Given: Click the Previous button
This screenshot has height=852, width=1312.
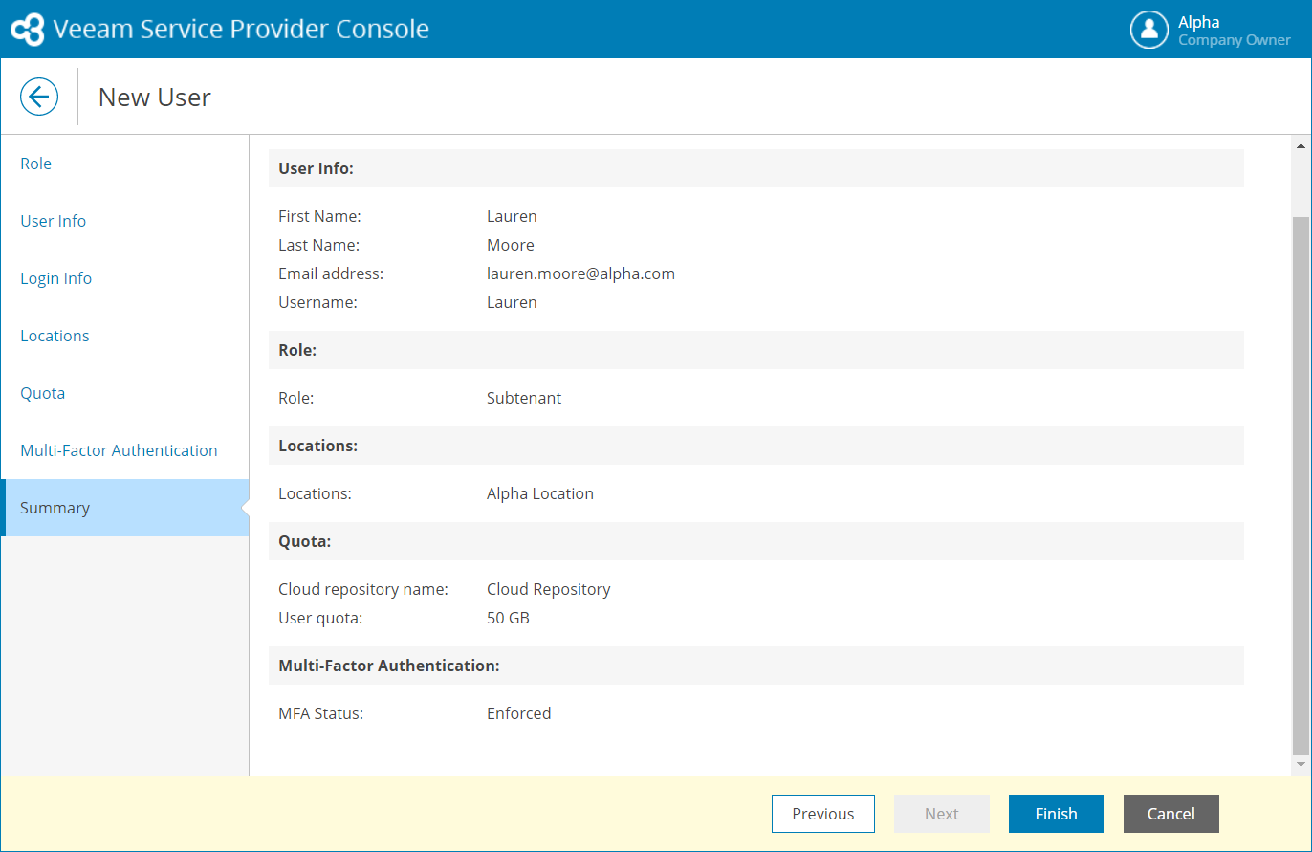Looking at the screenshot, I should [823, 814].
